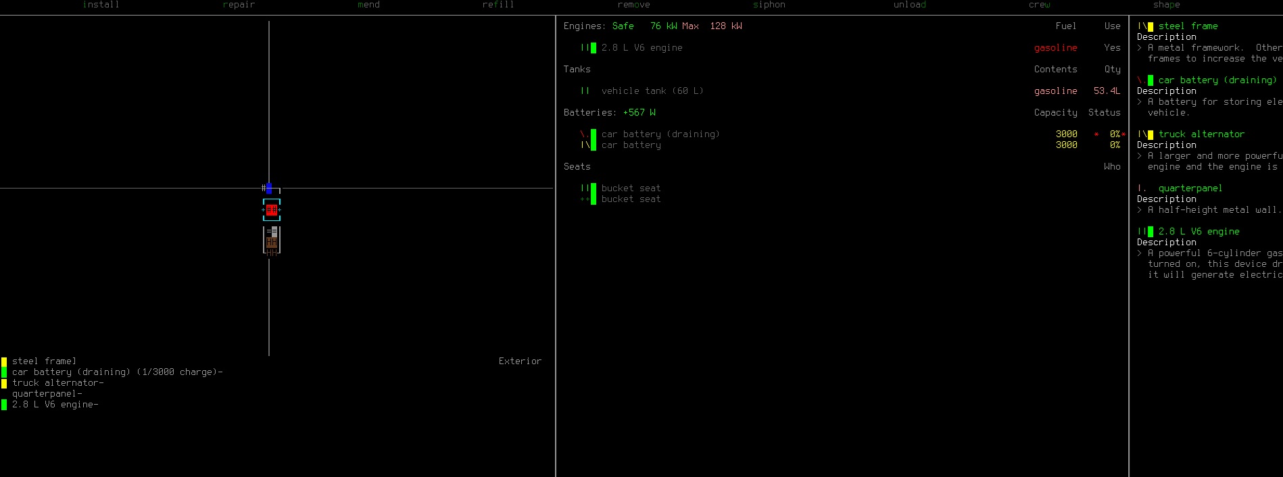Select '2.8 L V6 engine' in the Engines list

pyautogui.click(x=642, y=48)
